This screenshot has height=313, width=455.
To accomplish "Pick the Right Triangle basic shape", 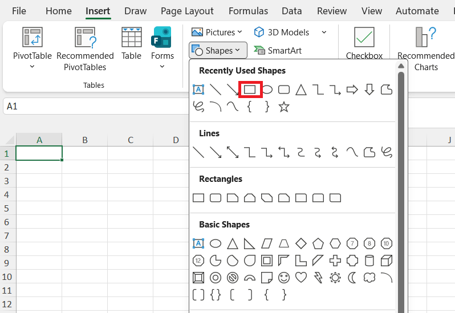I will pyautogui.click(x=250, y=243).
